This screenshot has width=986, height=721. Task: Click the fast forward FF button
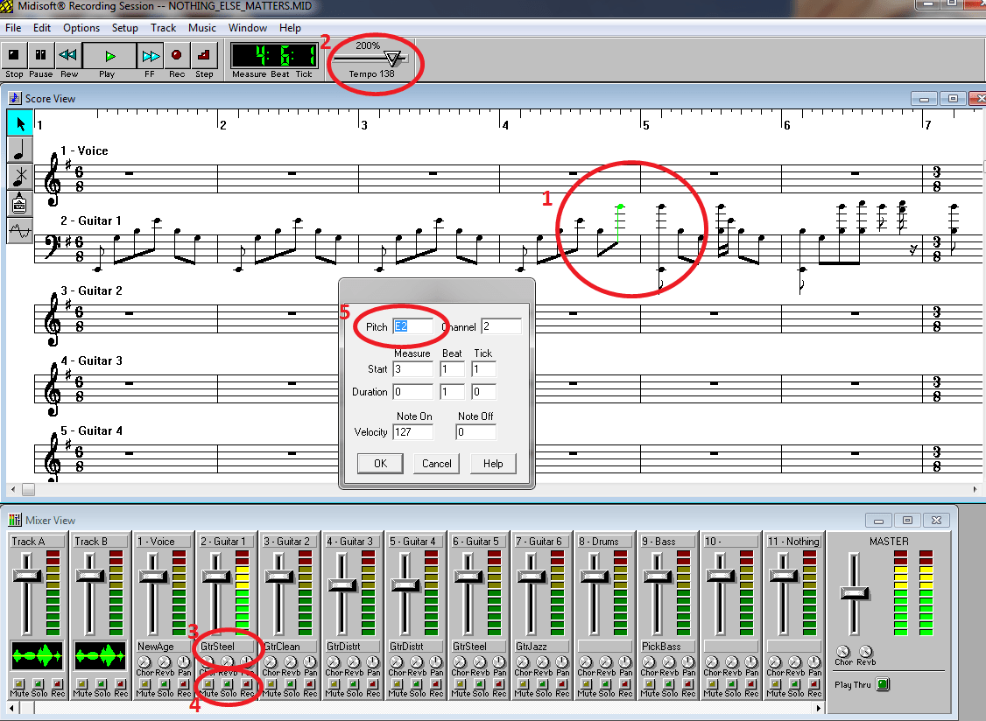tap(151, 56)
